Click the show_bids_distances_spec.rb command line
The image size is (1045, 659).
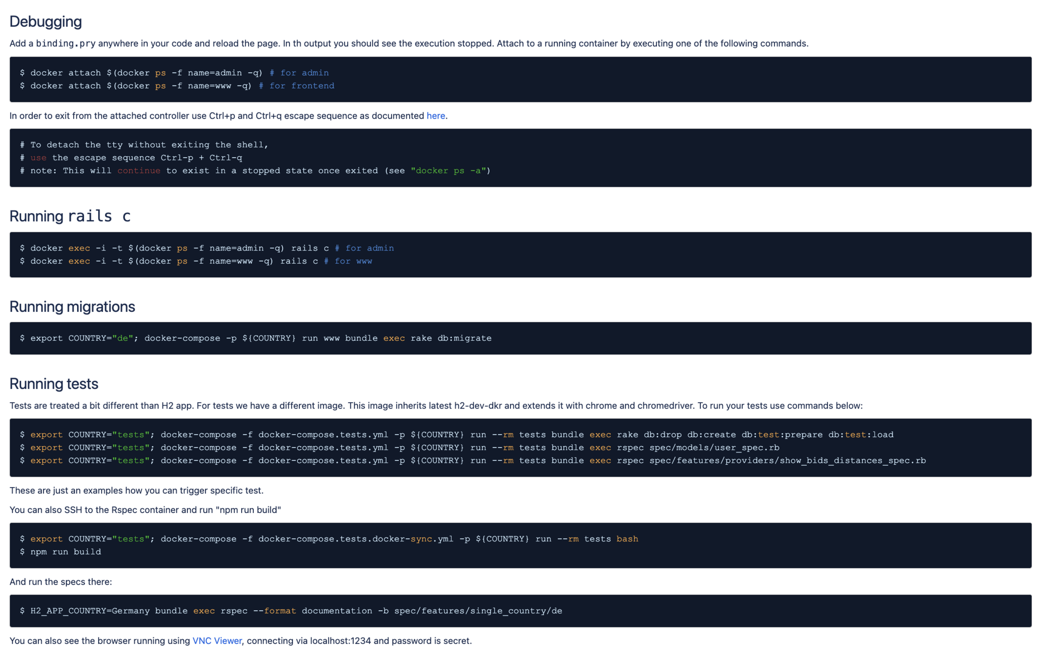472,461
